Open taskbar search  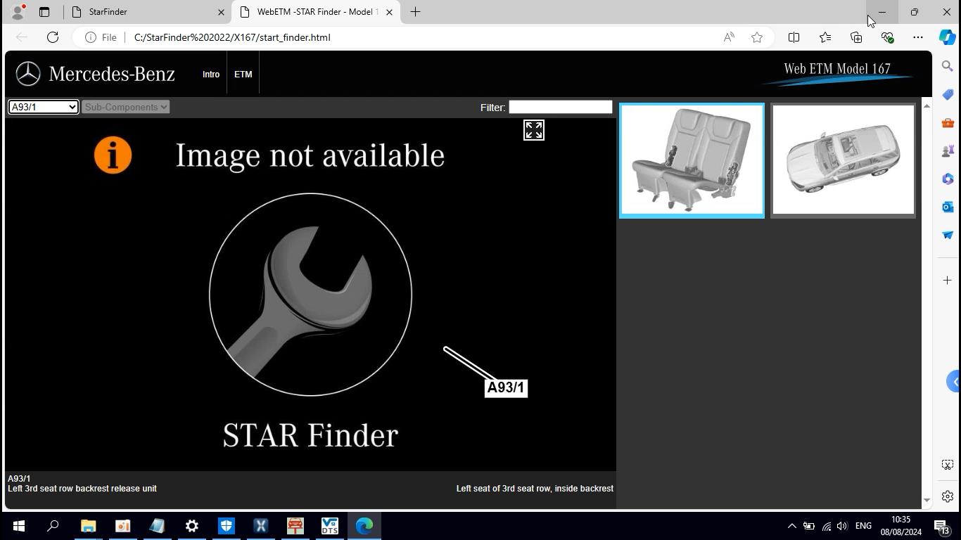53,526
